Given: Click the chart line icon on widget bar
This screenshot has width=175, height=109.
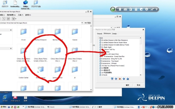Looking at the screenshot, I should 152,9.
